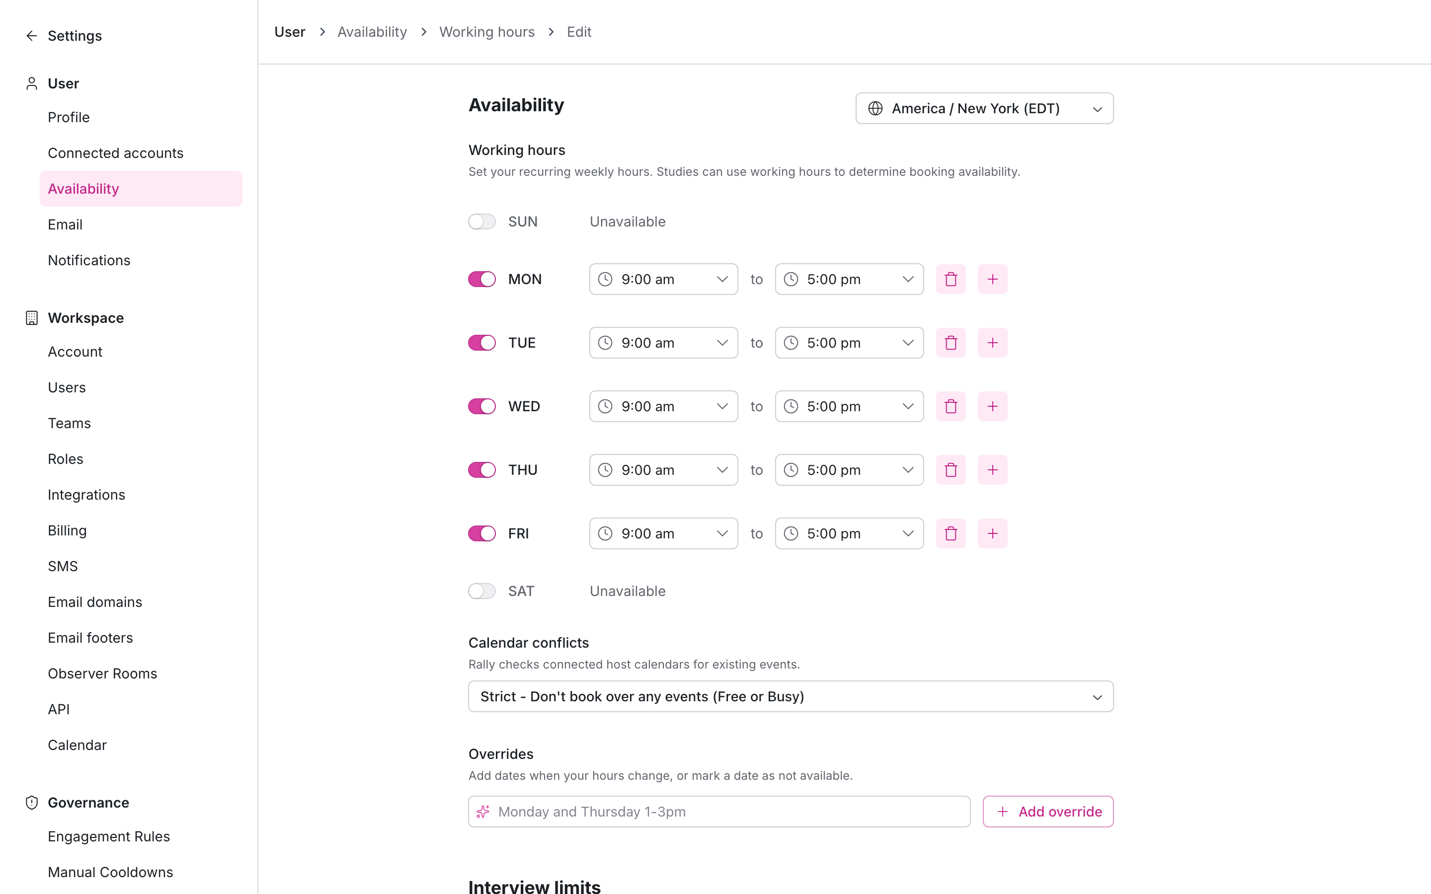The image size is (1431, 894).
Task: Disable the WED availability toggle
Action: pyautogui.click(x=482, y=406)
